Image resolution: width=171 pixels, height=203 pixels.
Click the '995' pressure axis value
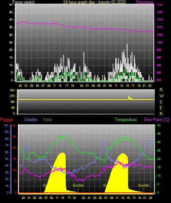159,50
